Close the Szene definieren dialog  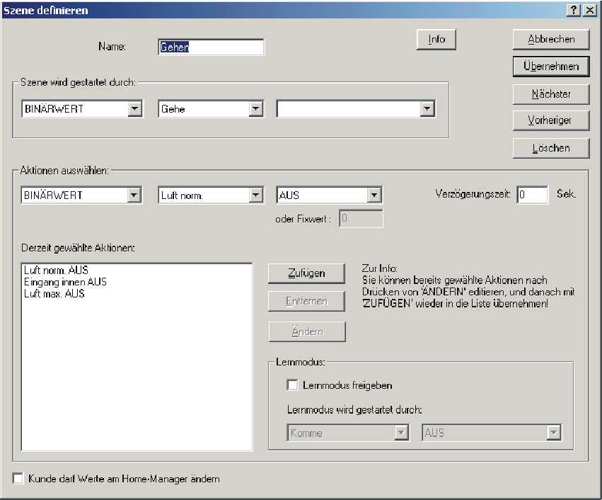pyautogui.click(x=590, y=11)
